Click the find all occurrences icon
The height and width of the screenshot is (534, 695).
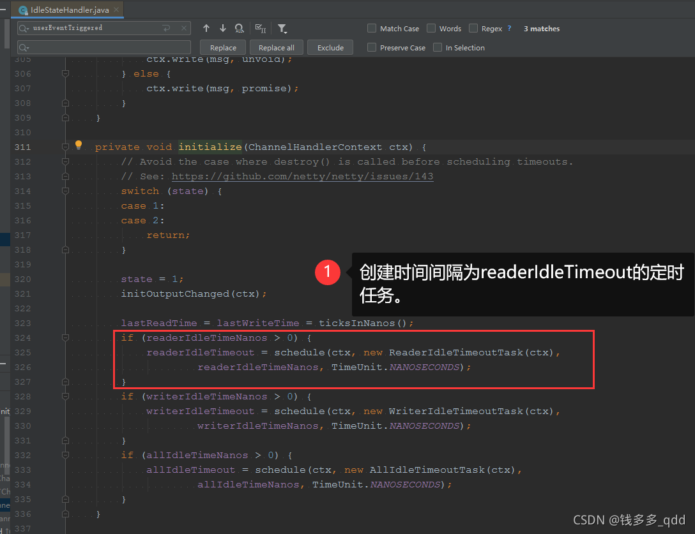pyautogui.click(x=240, y=28)
